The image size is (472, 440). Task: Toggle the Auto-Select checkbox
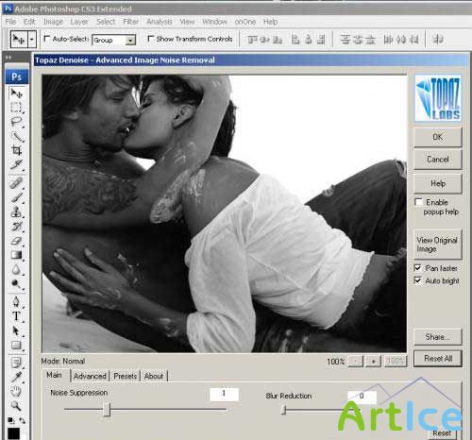point(47,39)
